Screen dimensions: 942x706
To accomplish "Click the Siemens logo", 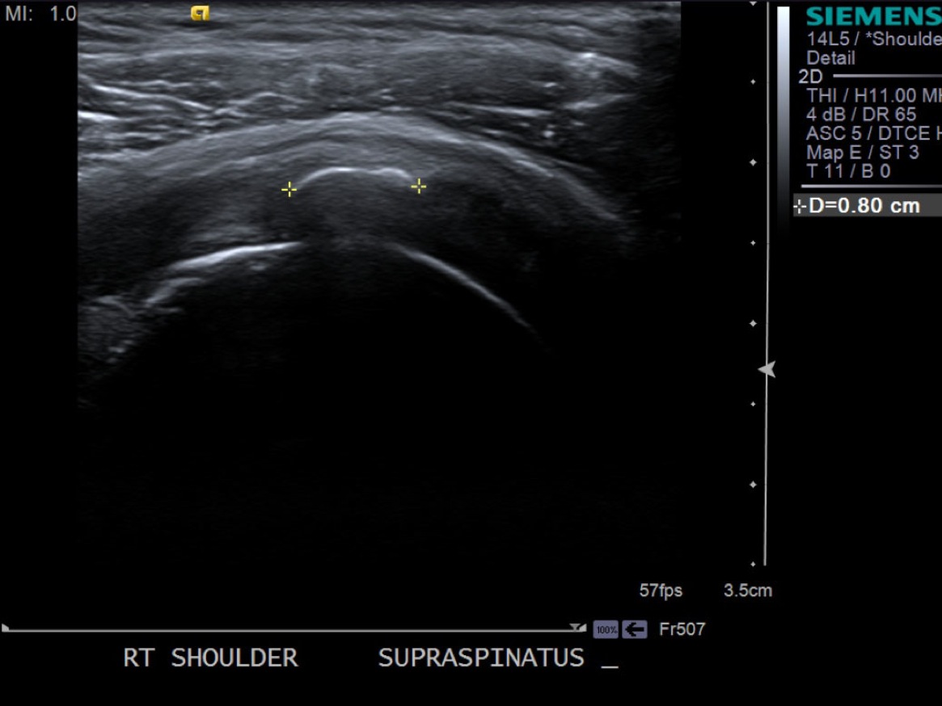I will [x=873, y=16].
